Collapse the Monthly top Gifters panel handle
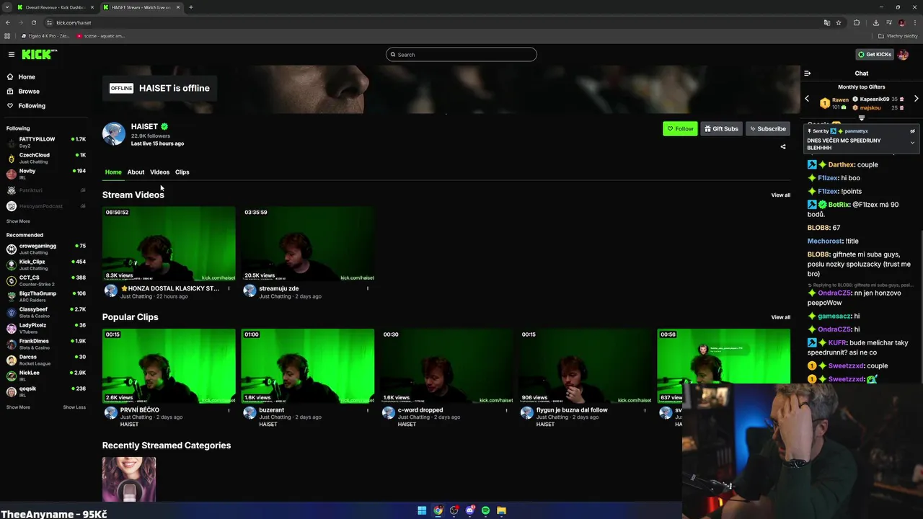Image resolution: width=923 pixels, height=519 pixels. 861,118
